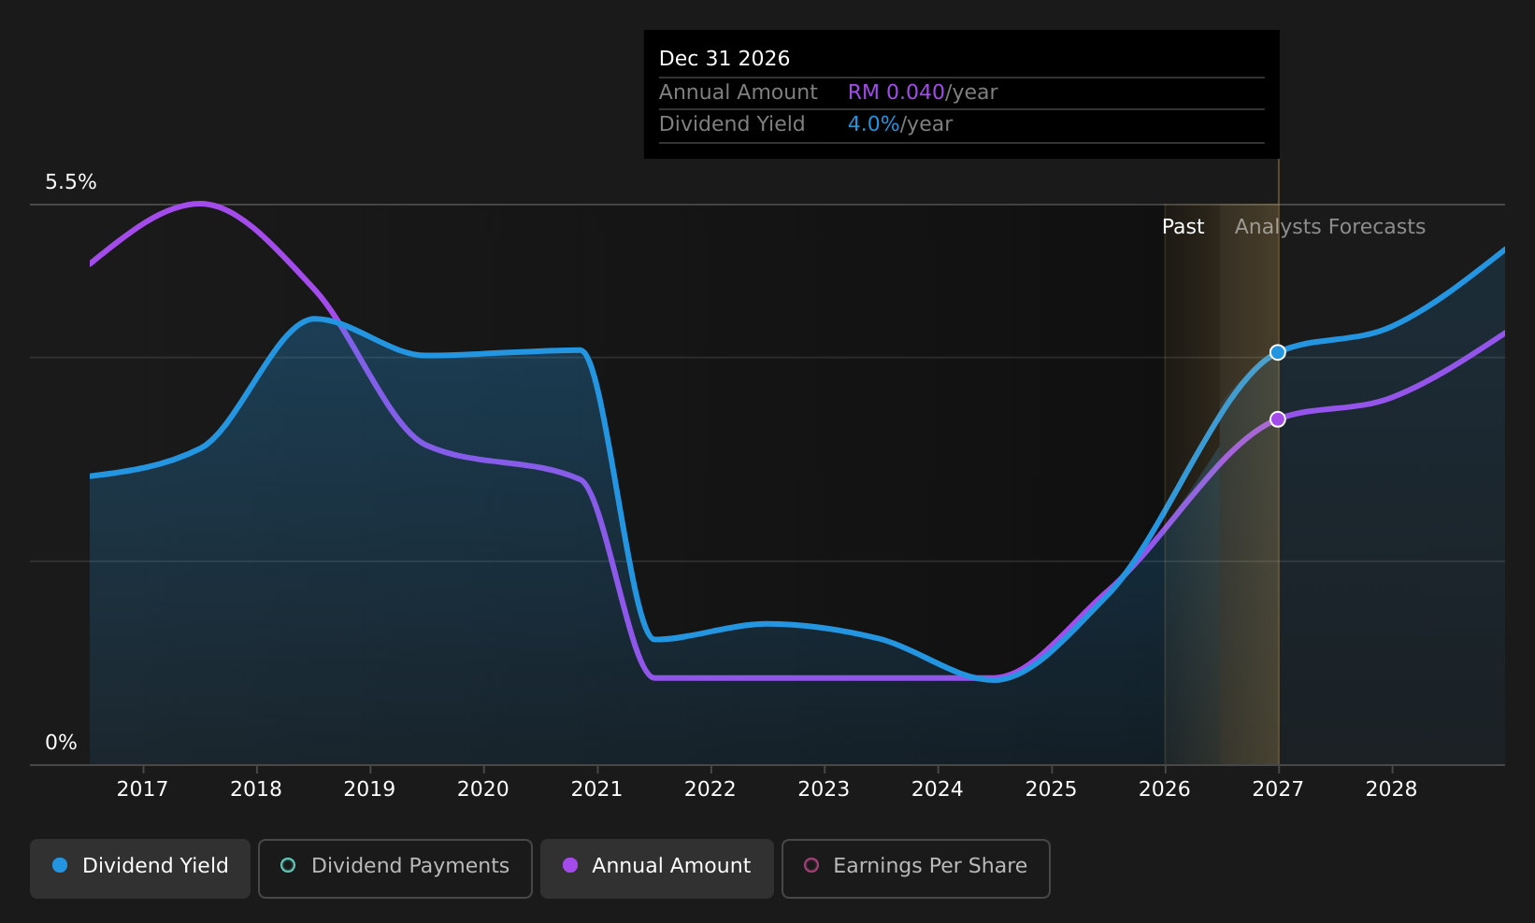The height and width of the screenshot is (923, 1535).
Task: Click the purple Annual Amount data point at 2027
Action: (1278, 419)
